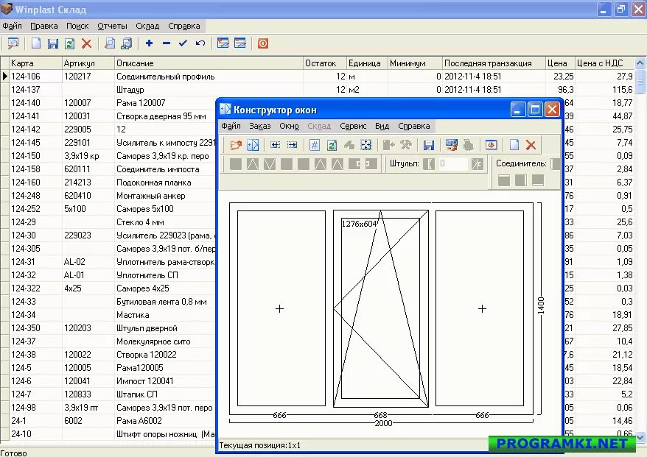Click the down arrow of the Склад table scrollbar
647x457 pixels.
coord(640,437)
